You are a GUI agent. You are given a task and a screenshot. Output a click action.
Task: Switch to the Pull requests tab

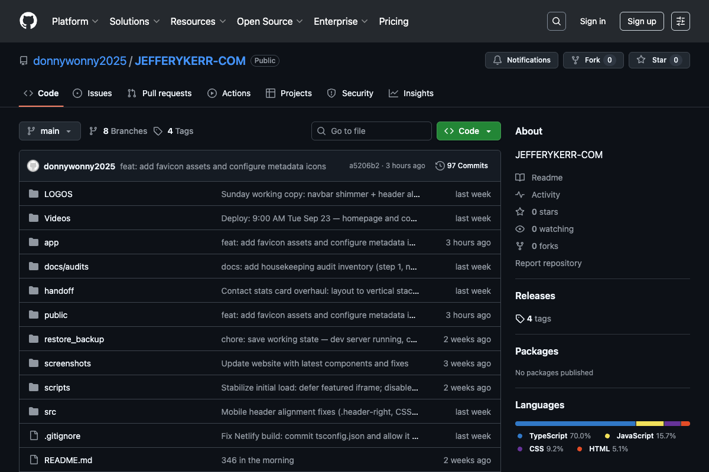160,93
